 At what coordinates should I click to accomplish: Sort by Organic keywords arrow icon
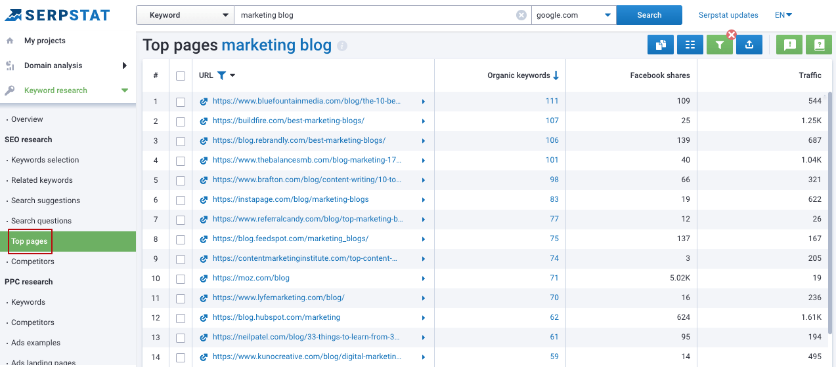pos(556,75)
